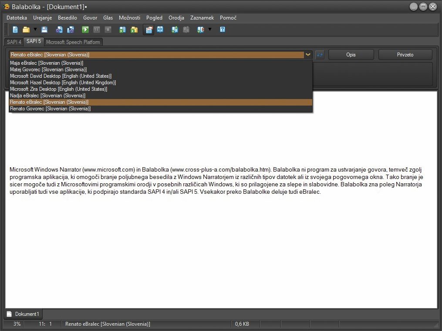
Task: Expand the bookmarks dropdown arrow
Action: (x=210, y=29)
